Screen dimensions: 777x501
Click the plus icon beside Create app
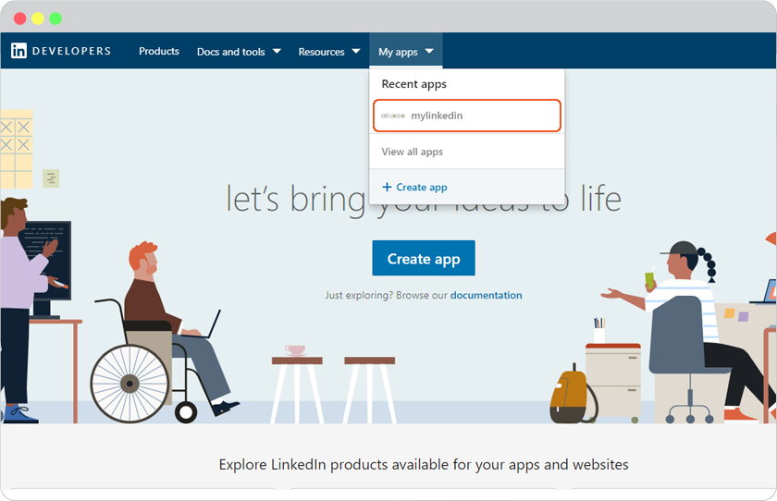[387, 187]
